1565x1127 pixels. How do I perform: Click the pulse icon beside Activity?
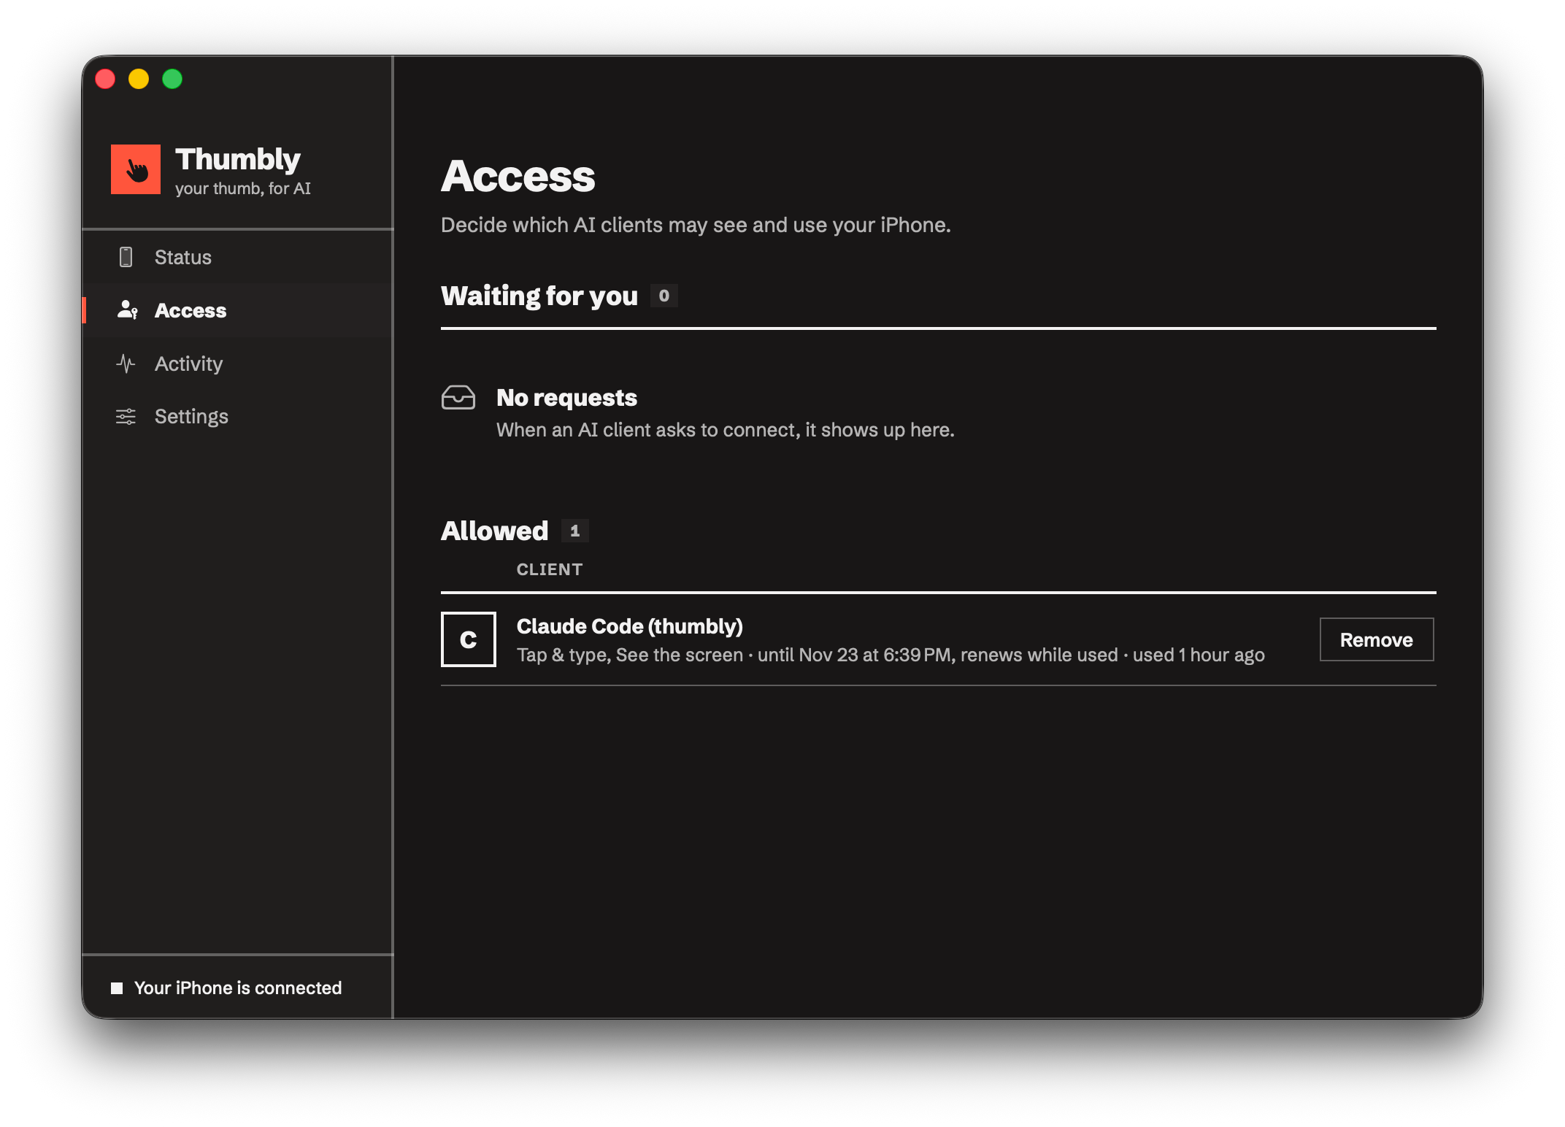pos(126,364)
